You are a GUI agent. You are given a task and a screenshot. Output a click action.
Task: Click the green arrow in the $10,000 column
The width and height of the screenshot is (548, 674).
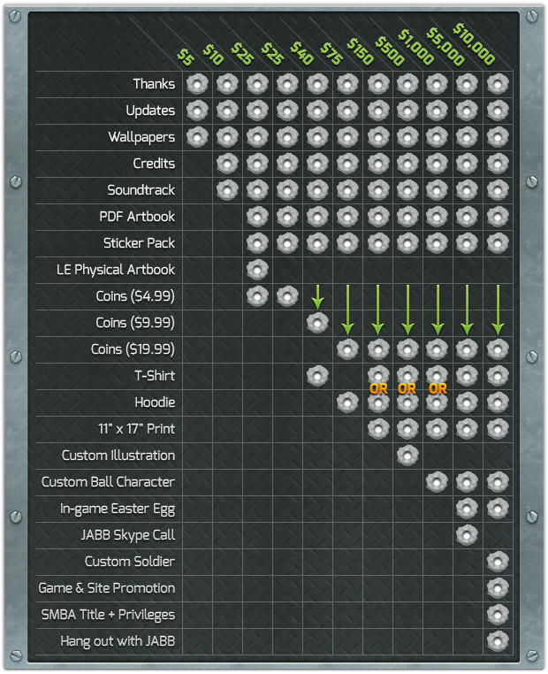click(498, 310)
